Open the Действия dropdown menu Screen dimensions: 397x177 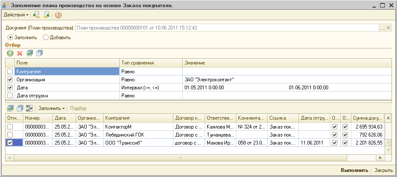click(16, 15)
